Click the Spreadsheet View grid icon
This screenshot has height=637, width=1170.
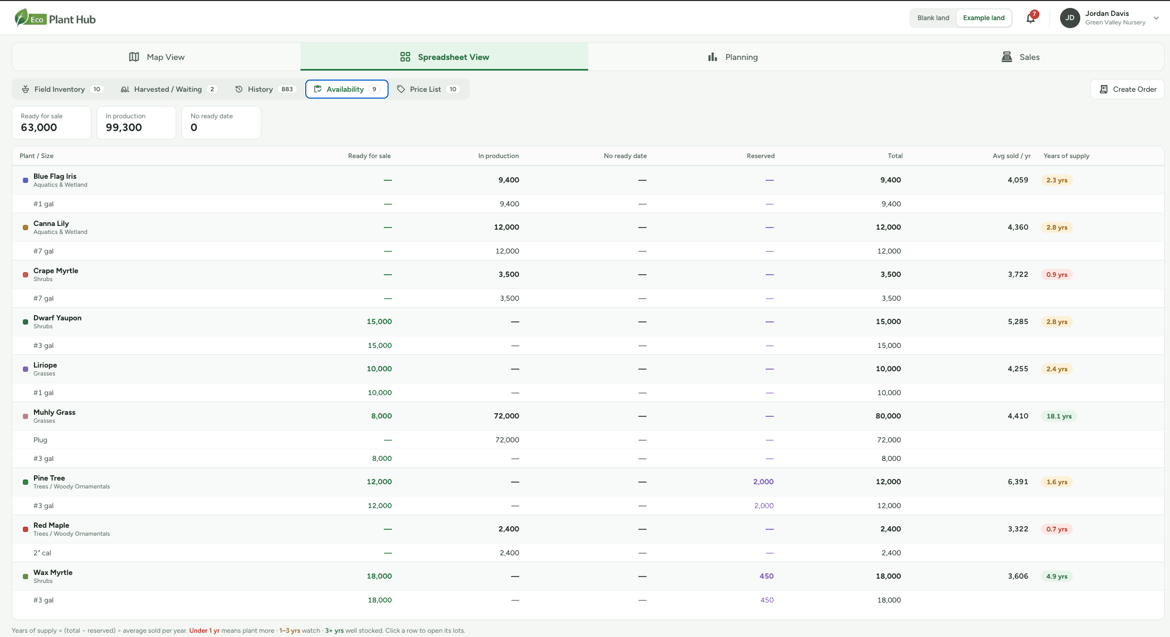405,57
